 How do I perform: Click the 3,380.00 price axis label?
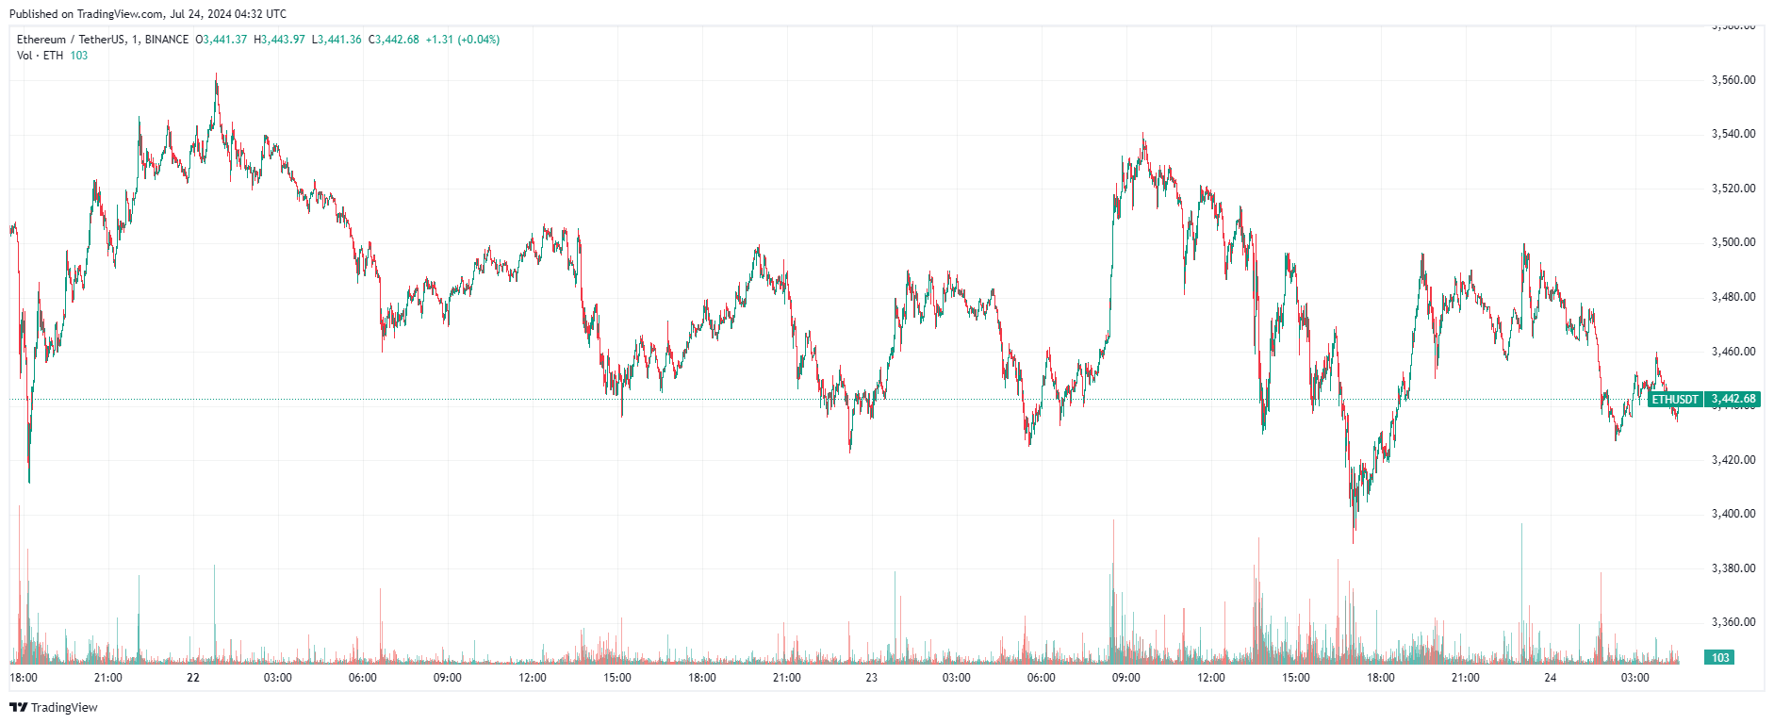[x=1733, y=568]
